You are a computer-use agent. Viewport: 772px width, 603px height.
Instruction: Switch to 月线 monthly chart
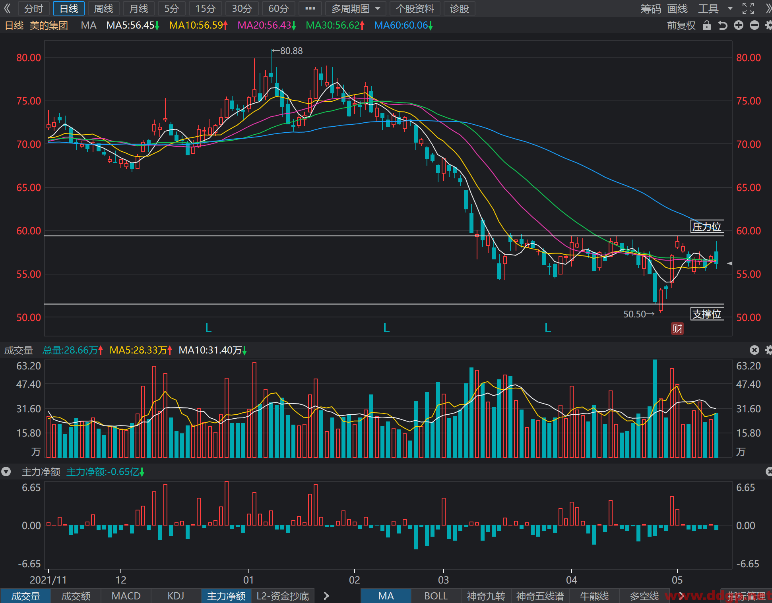coord(139,8)
